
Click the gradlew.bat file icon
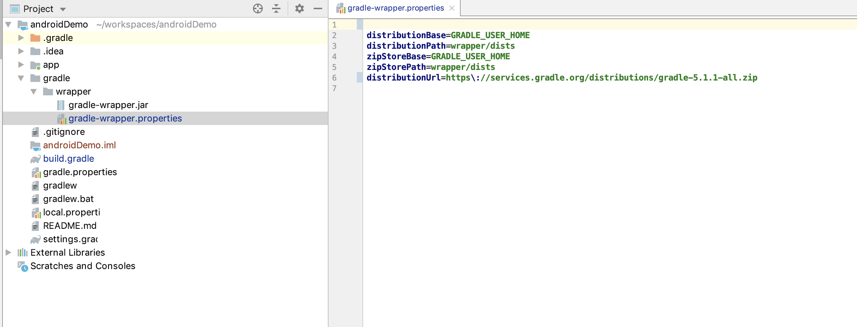(35, 199)
